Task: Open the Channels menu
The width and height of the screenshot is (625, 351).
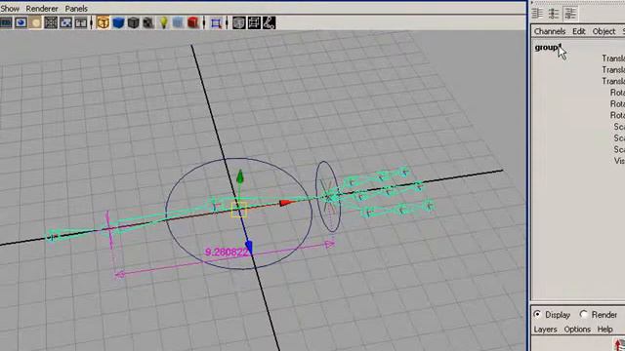Action: point(550,31)
